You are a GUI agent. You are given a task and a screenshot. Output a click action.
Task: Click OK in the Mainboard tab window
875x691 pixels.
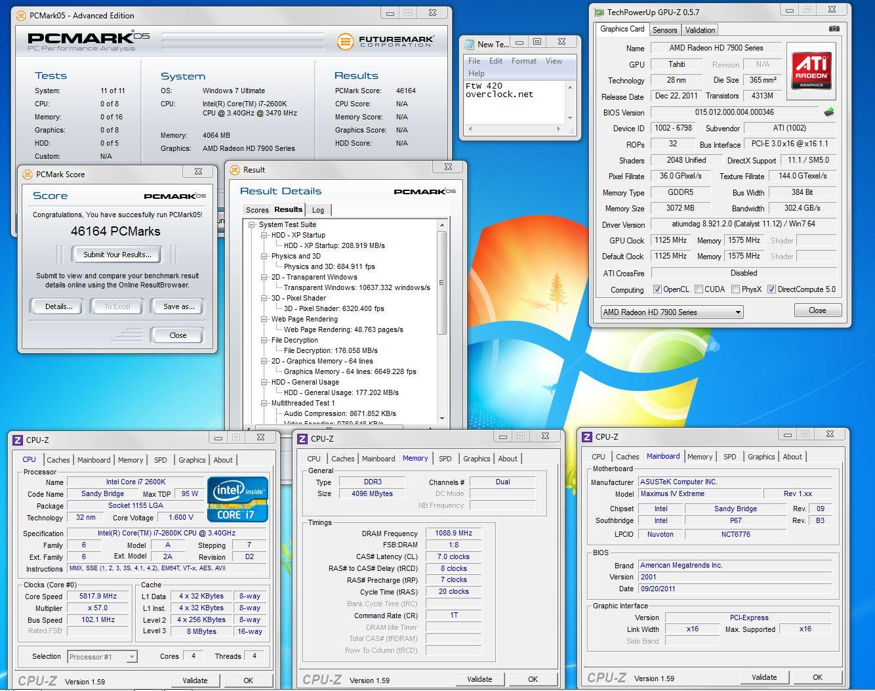[817, 677]
